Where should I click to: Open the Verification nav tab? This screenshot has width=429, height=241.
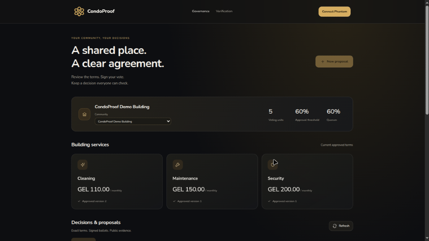tap(224, 11)
